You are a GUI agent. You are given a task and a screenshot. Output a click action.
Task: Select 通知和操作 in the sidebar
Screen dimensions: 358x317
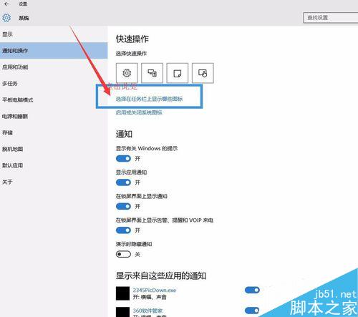click(x=54, y=51)
